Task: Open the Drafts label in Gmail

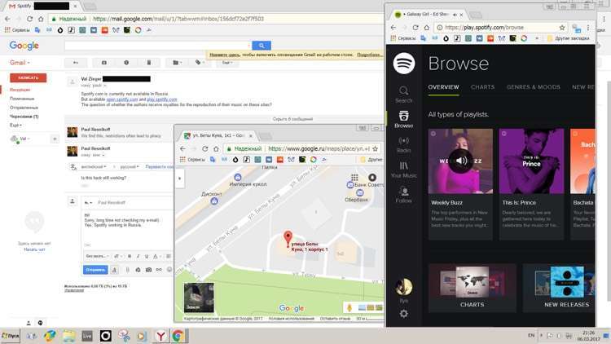Action: tap(24, 117)
